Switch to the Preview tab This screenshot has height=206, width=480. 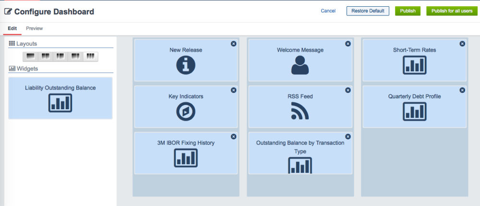[34, 28]
